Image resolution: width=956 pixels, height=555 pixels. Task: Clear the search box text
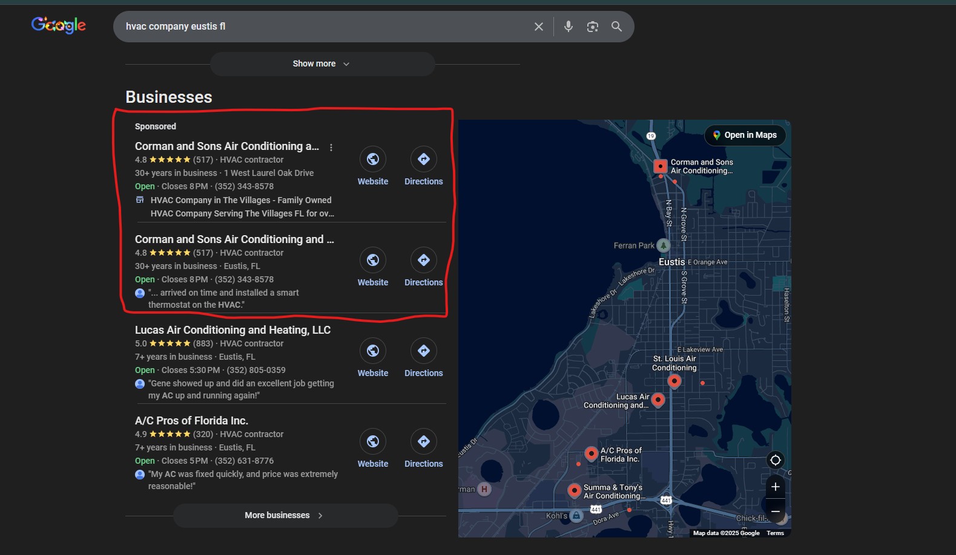click(538, 27)
